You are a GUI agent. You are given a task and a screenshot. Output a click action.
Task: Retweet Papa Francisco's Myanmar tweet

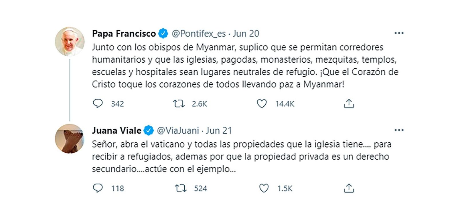click(x=179, y=103)
